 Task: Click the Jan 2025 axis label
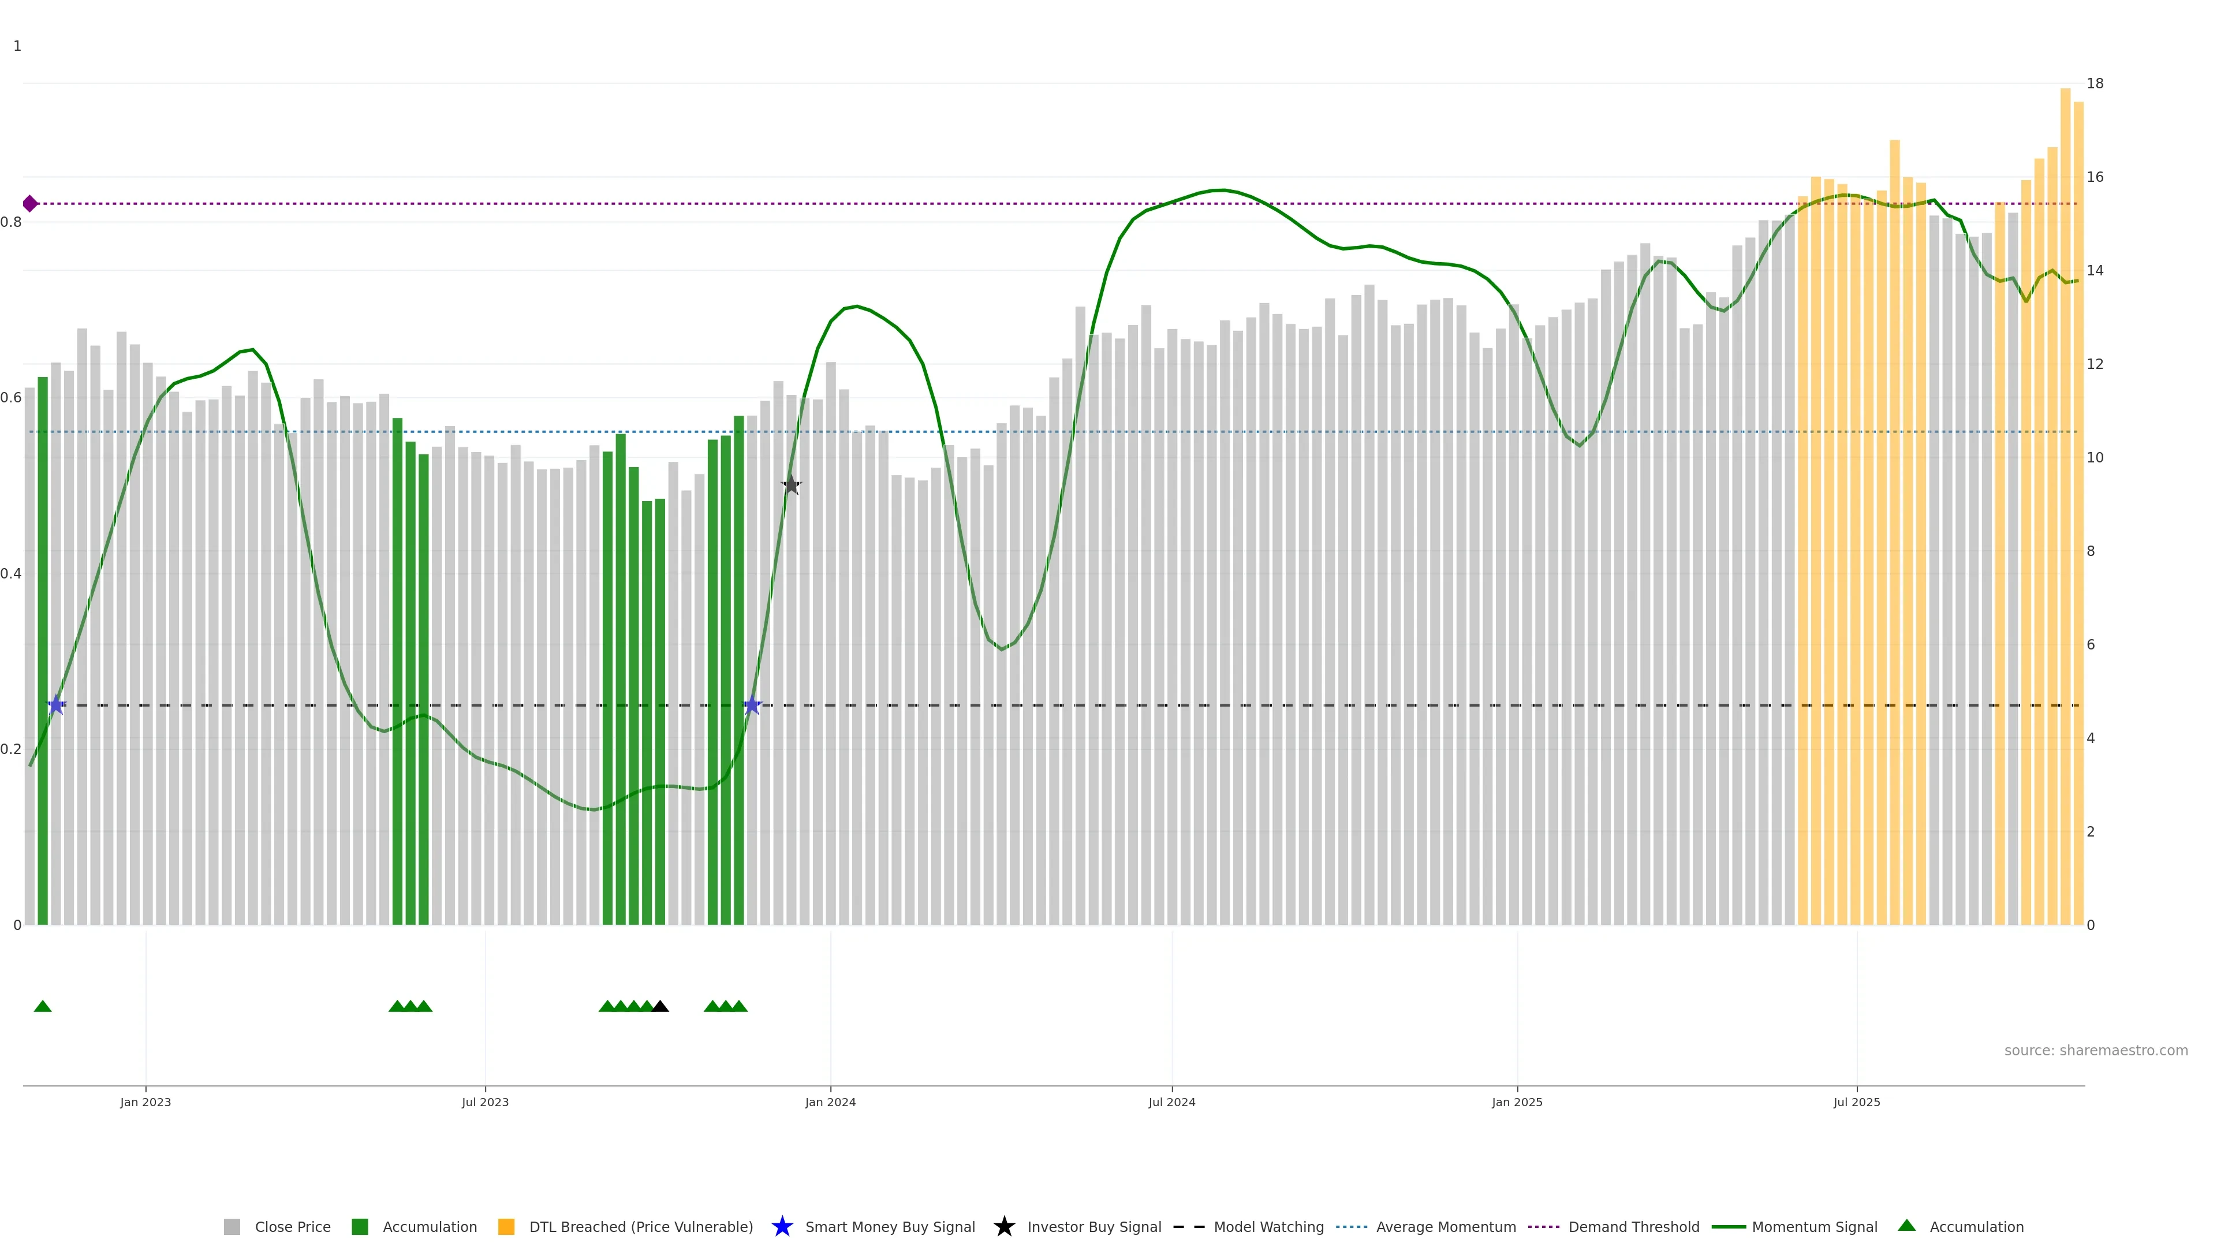(x=1517, y=1102)
